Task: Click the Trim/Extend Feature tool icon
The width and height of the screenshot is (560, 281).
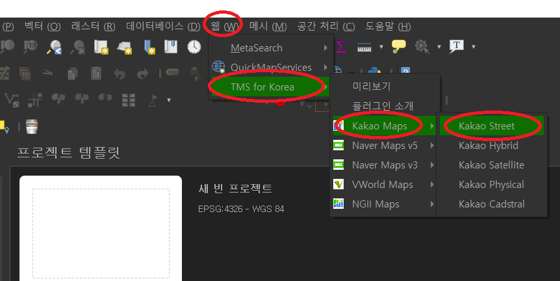Action: point(35,100)
